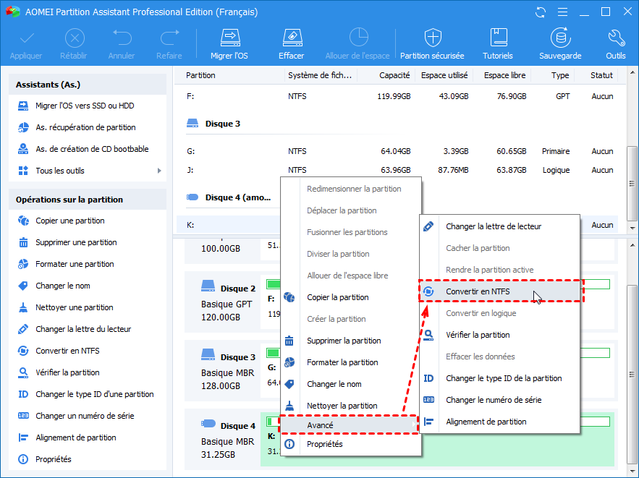Click Alignement de partition in submenu
This screenshot has height=478, width=639.
(x=499, y=422)
